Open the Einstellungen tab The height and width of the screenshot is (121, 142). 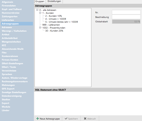point(54,1)
